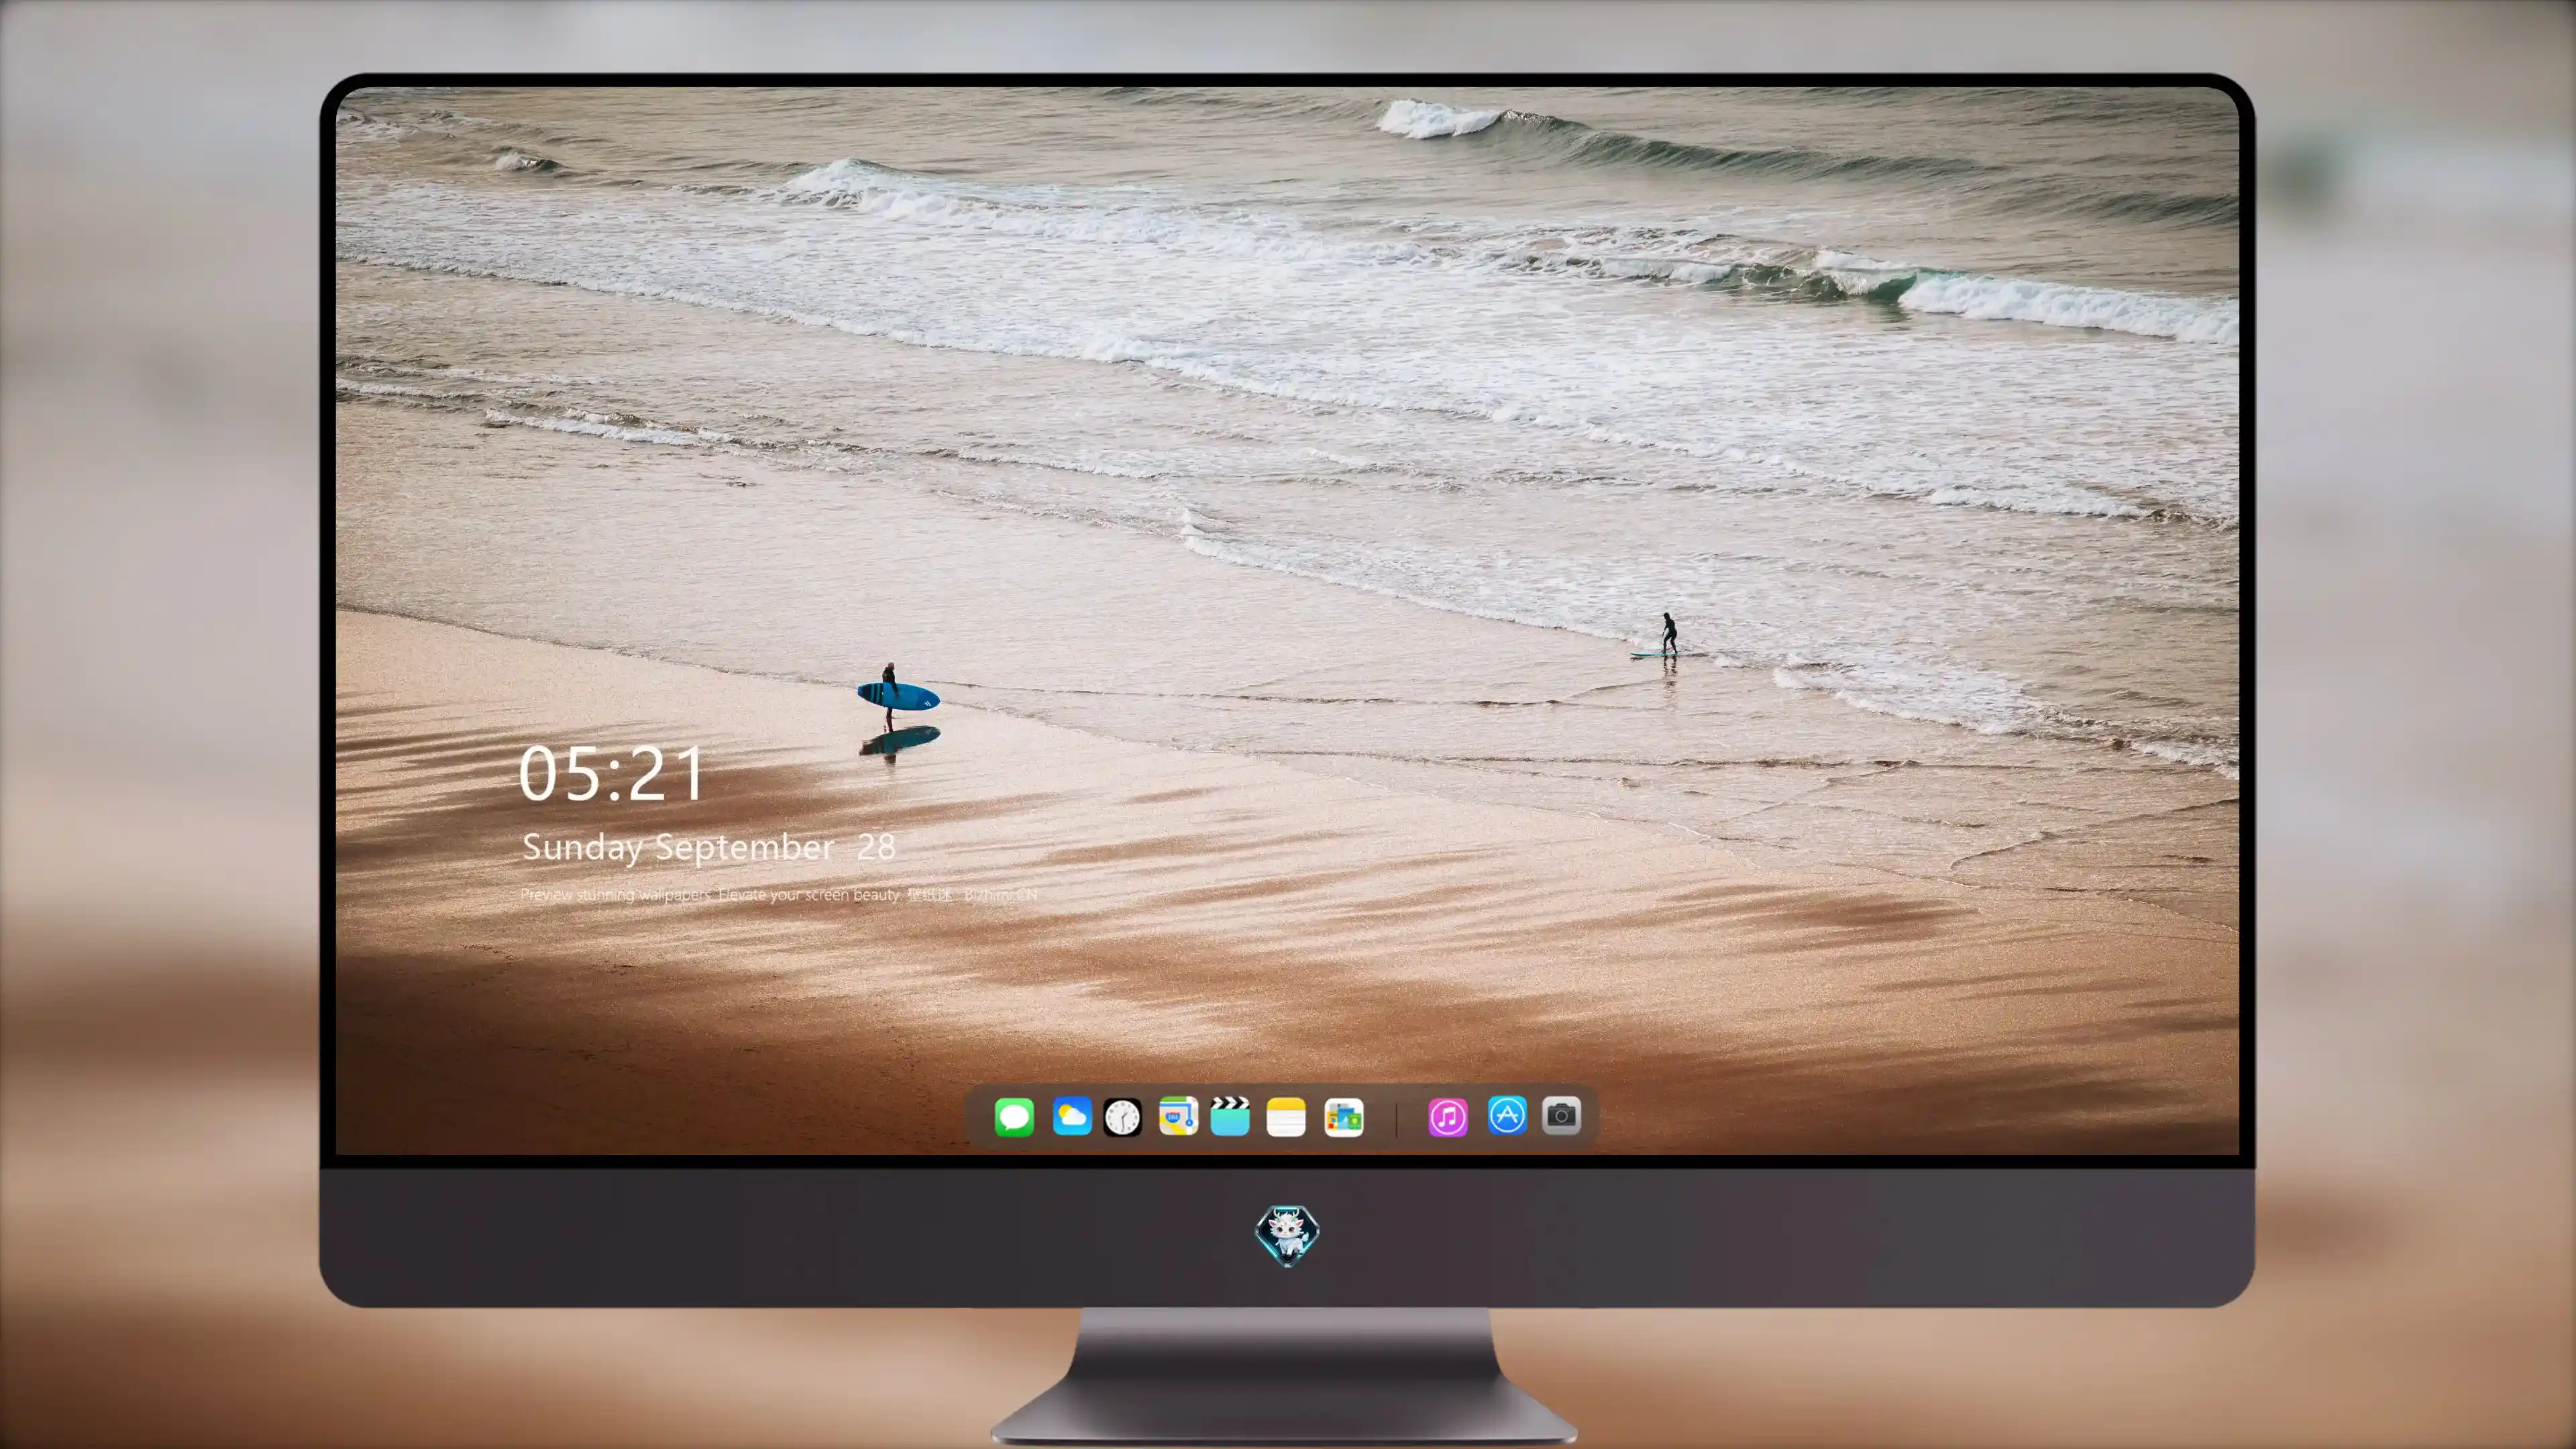Launch the clapperboard Videos app
Viewport: 2576px width, 1449px height.
pos(1230,1116)
